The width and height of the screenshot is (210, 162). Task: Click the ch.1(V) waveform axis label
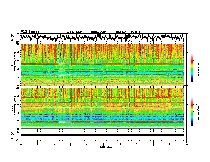coord(13,38)
